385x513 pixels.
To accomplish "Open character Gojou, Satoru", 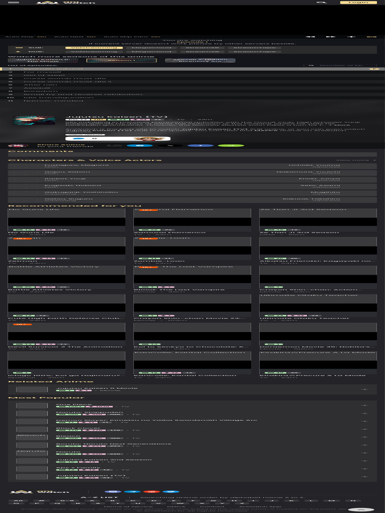I will (67, 172).
